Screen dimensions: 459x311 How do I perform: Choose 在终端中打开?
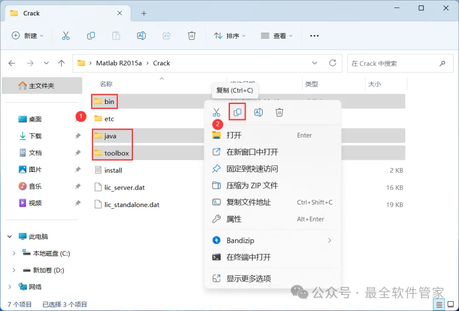tap(272, 257)
